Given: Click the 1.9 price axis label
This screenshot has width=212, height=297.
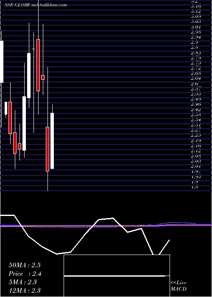Looking at the screenshot, I should [x=194, y=182].
